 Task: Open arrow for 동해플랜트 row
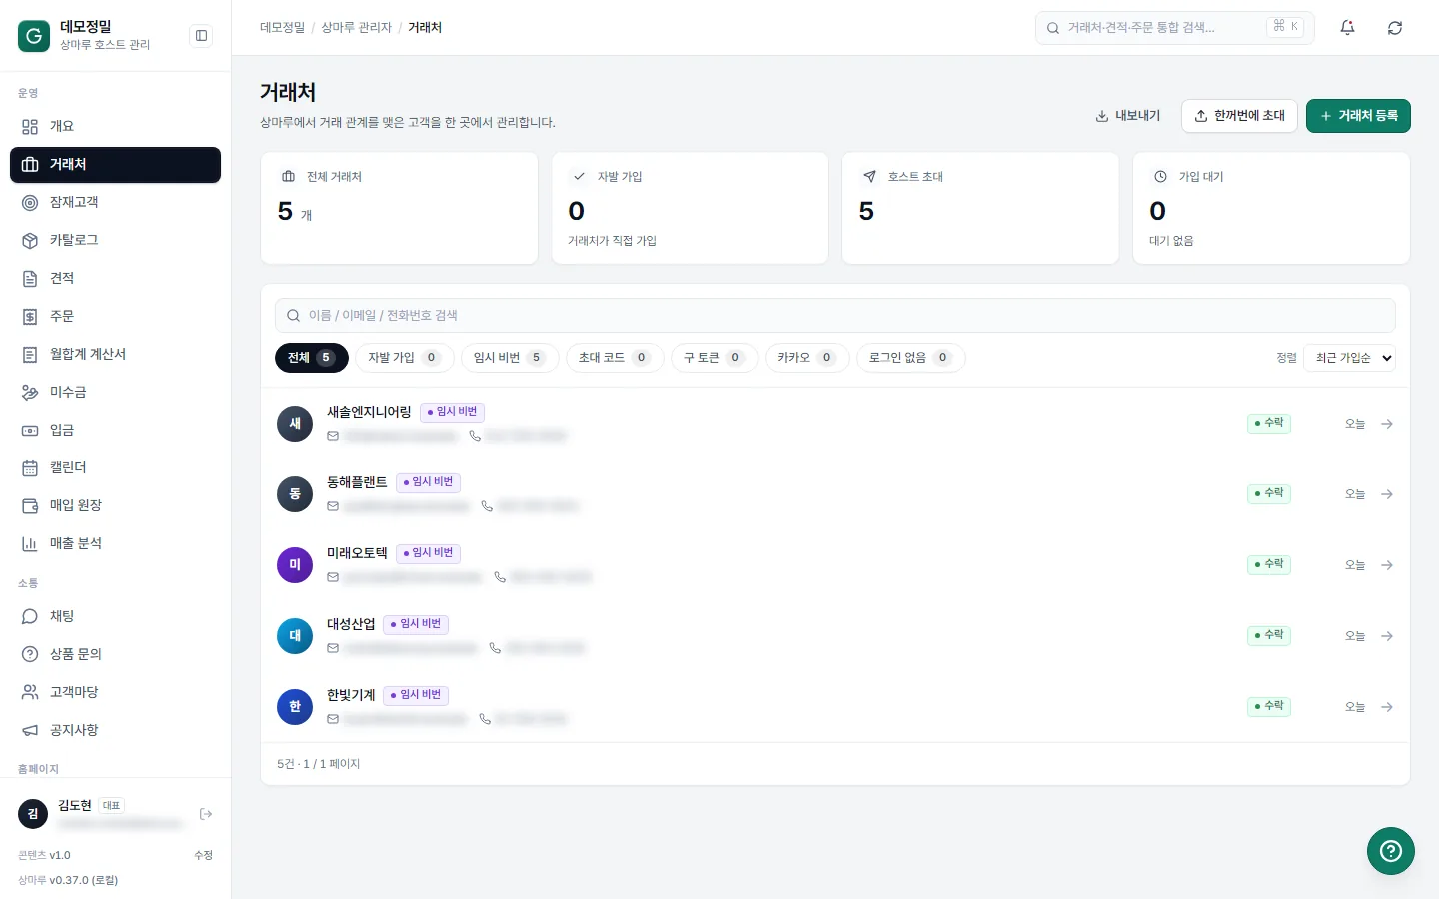click(x=1387, y=494)
